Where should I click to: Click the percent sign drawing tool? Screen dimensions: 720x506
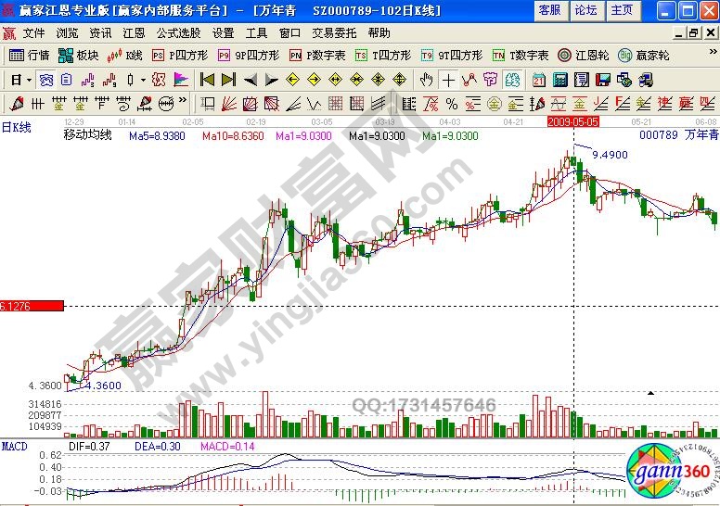451,102
